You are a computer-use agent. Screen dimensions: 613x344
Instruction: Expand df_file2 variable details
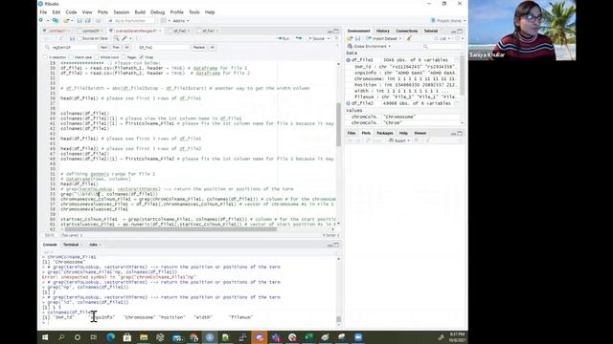pos(349,103)
